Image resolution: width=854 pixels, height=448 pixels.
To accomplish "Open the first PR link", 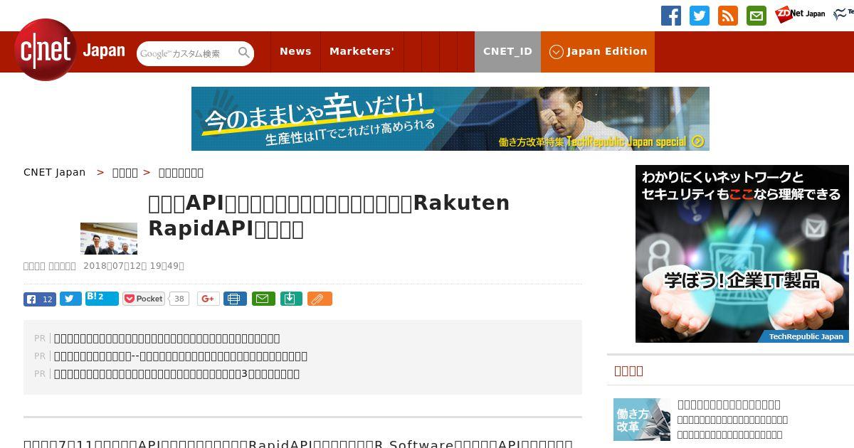I will pyautogui.click(x=167, y=338).
